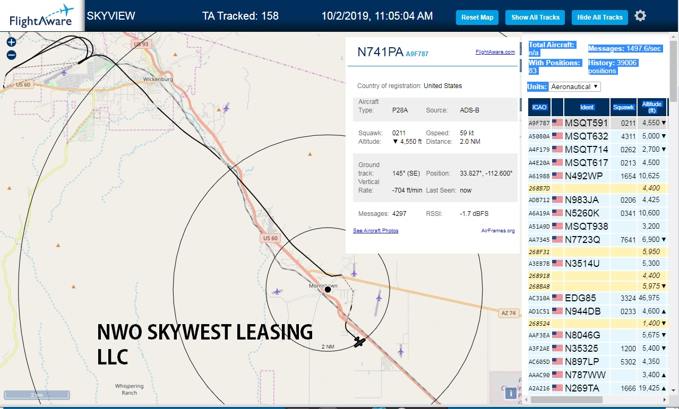Click the Messages 1497.6/sec stat
The image size is (679, 409).
[625, 49]
